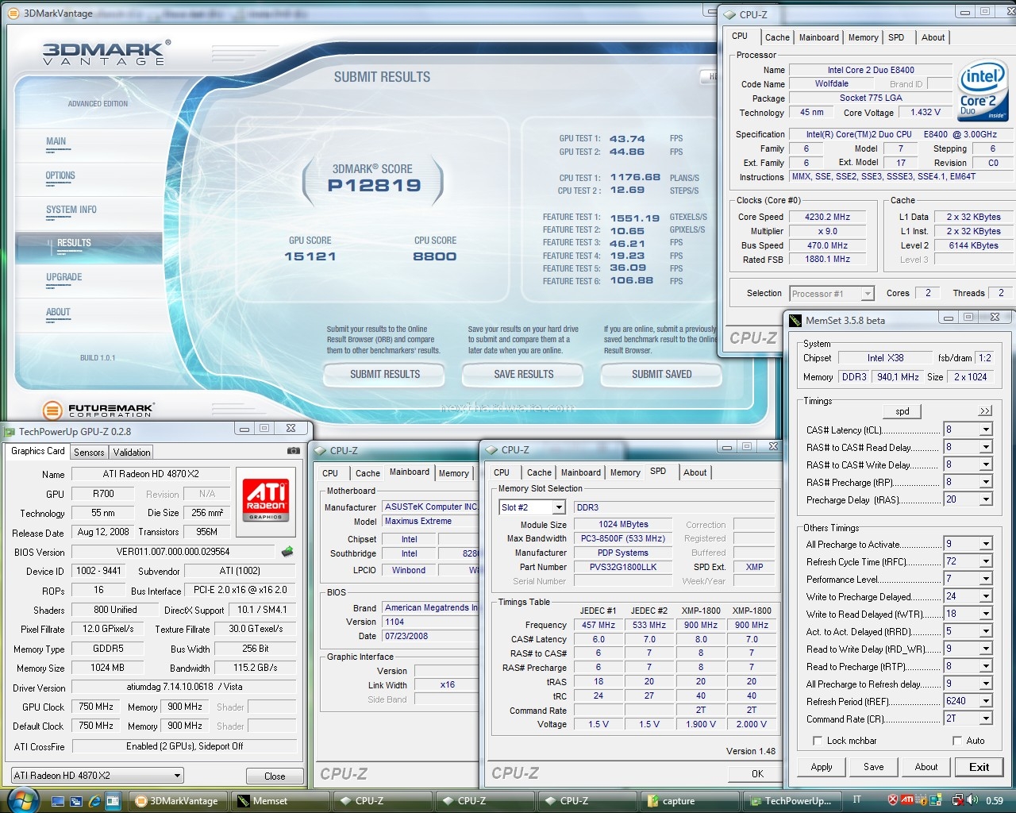Click the GPU-Z Name field ATI Radeon HD 4870 X2
Image resolution: width=1016 pixels, height=813 pixels.
tap(151, 474)
